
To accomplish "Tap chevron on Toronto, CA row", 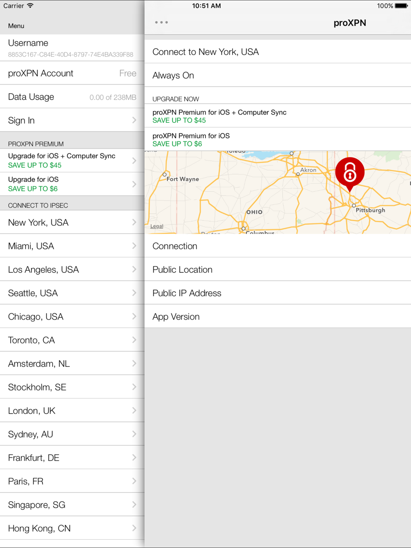I will point(134,340).
